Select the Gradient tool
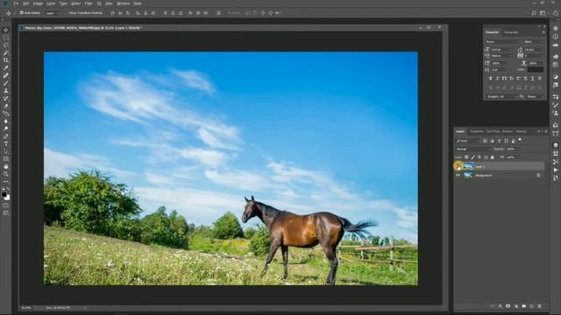 (6, 114)
